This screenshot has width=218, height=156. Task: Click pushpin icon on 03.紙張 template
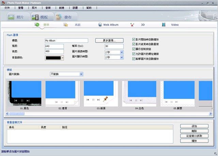click(106, 99)
